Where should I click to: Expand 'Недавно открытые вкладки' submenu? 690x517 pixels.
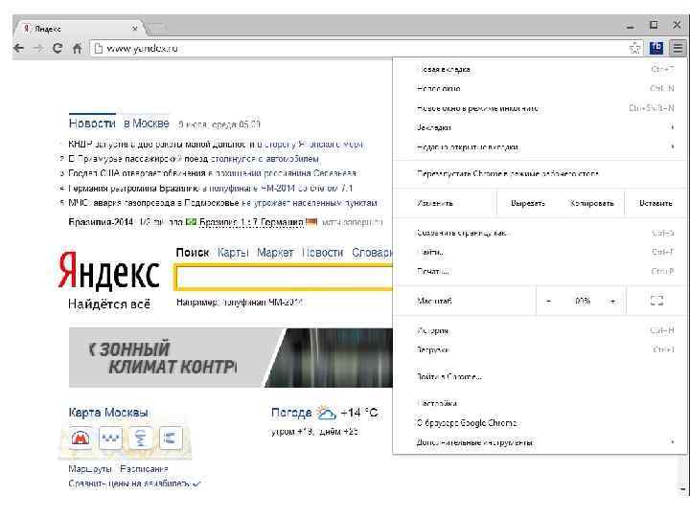click(540, 146)
